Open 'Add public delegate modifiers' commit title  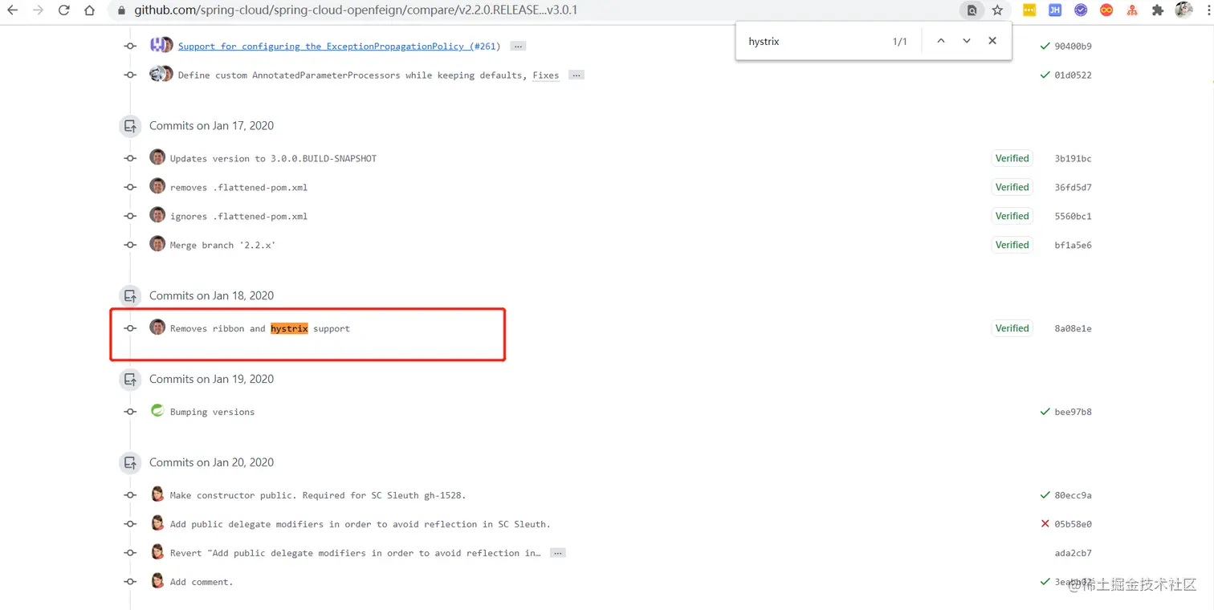coord(361,525)
